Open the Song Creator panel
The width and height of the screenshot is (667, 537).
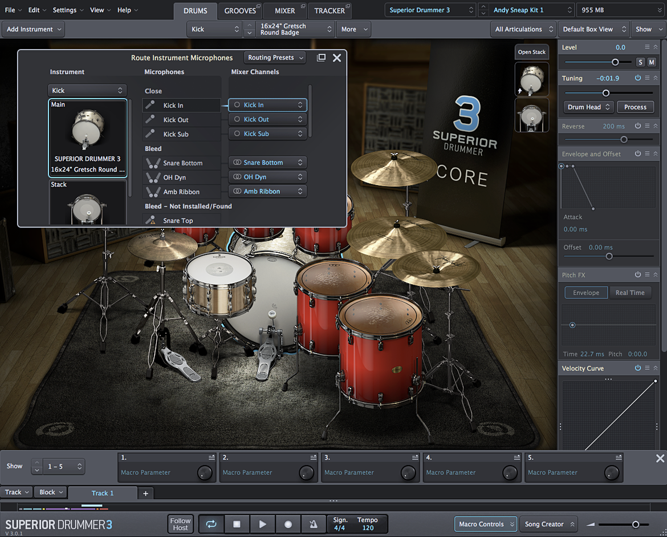pyautogui.click(x=550, y=524)
